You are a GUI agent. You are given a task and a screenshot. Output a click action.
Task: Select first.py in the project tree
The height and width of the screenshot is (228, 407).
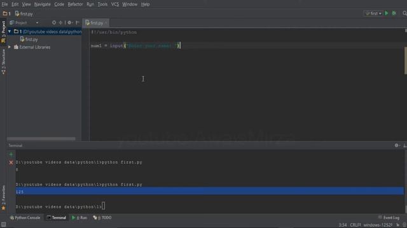click(x=29, y=39)
